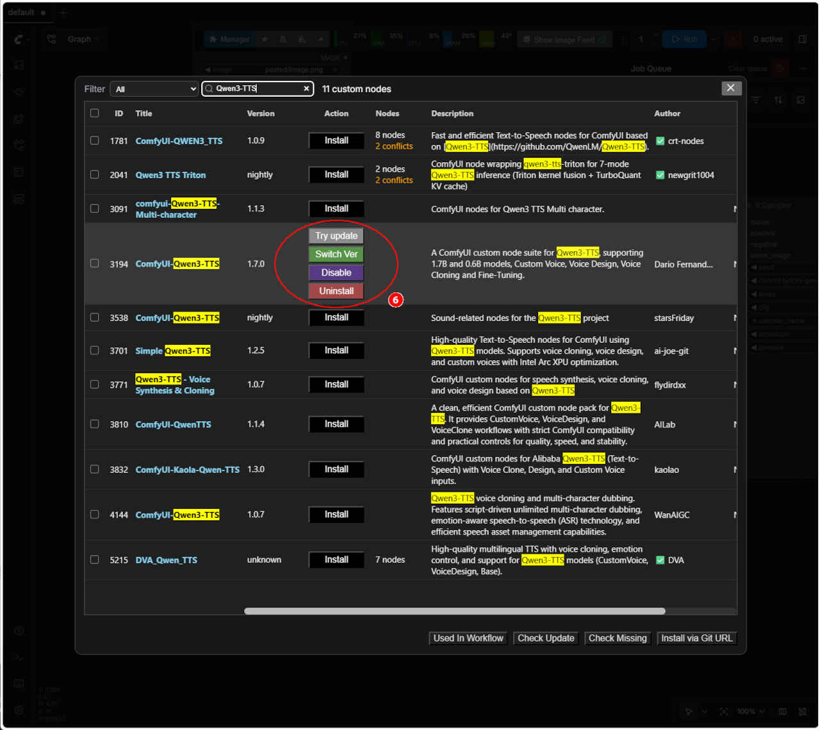820x730 pixels.
Task: Open the dropdown arrow beside the Run button
Action: point(714,39)
